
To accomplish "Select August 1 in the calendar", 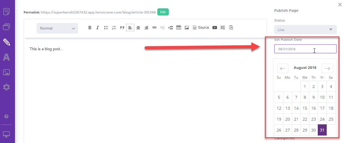I will [305, 86].
